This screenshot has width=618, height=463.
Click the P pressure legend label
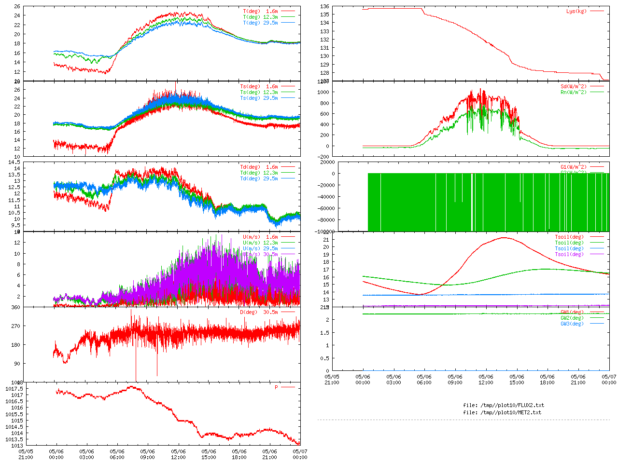pos(276,387)
